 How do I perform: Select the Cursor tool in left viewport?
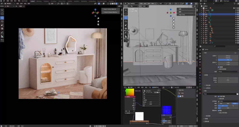[2, 14]
